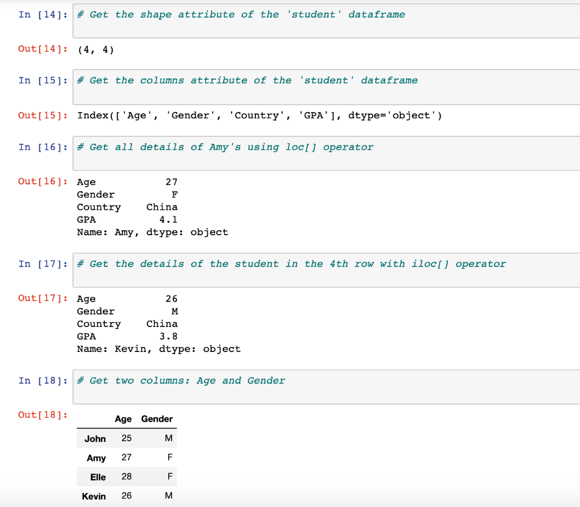The height and width of the screenshot is (507, 580).
Task: Select Amy's row label in the dataframe
Action: [x=96, y=458]
